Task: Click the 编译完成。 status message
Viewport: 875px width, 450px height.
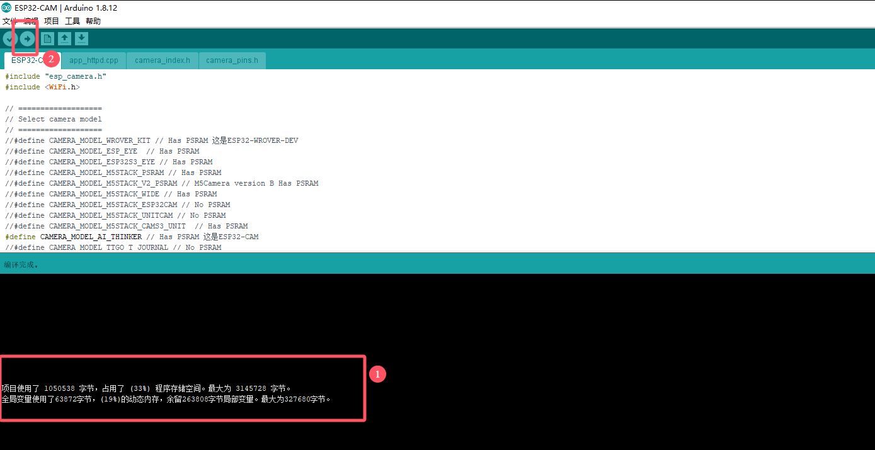Action: [x=21, y=265]
